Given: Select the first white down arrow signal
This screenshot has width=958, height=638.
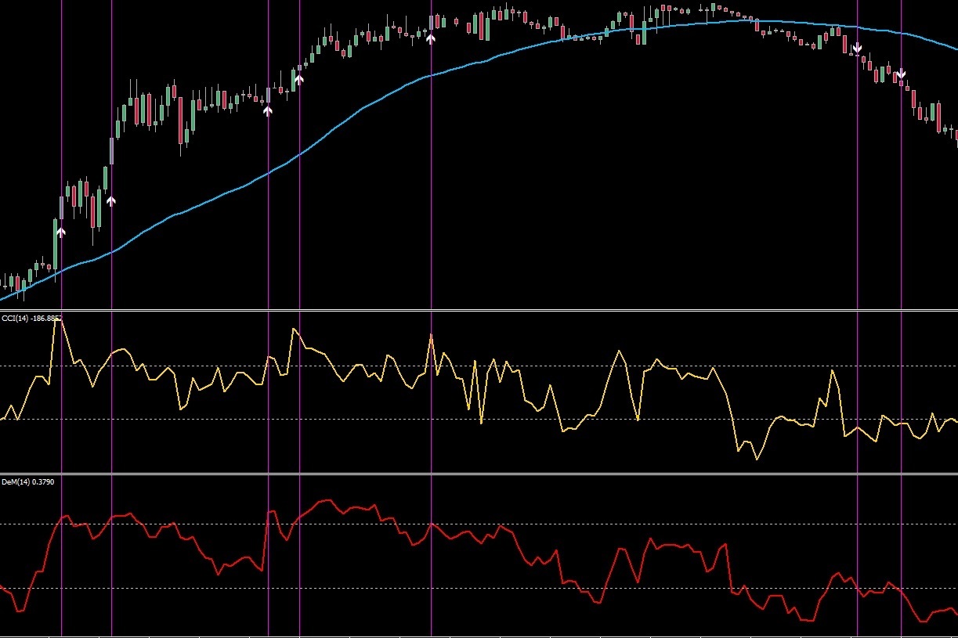Looking at the screenshot, I should (858, 49).
